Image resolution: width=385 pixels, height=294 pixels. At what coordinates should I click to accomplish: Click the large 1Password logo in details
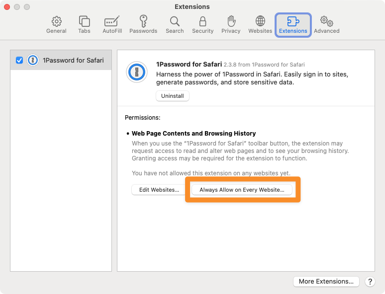click(136, 73)
